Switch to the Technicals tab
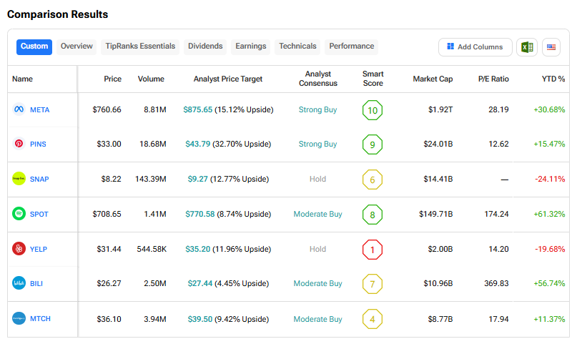 click(297, 46)
